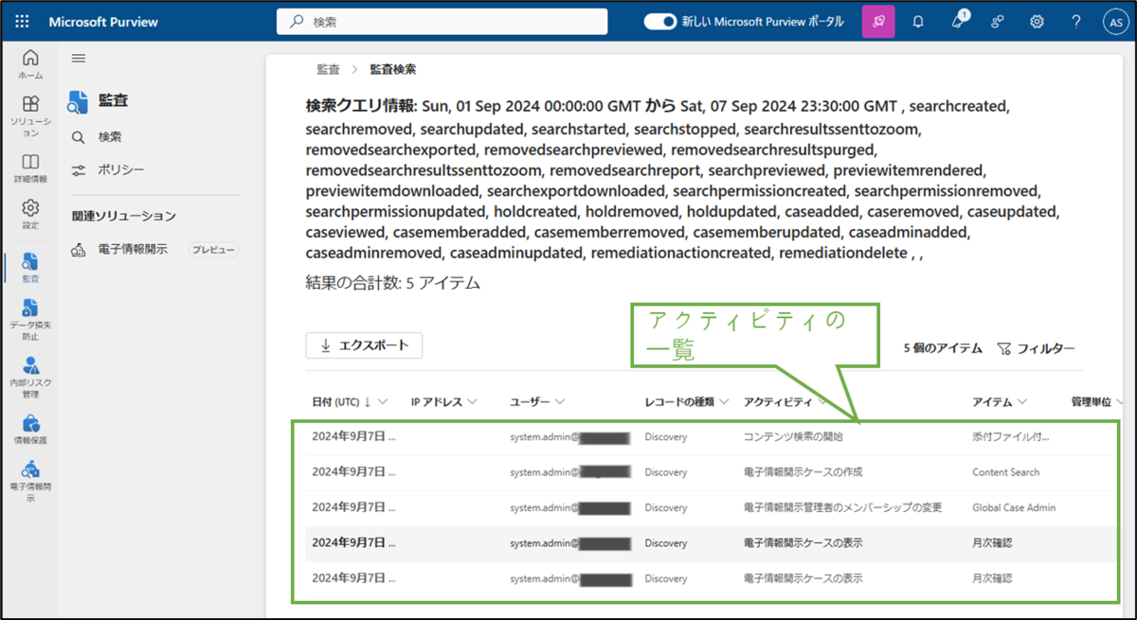Open the header settings gear icon
The height and width of the screenshot is (620, 1137).
(1038, 21)
